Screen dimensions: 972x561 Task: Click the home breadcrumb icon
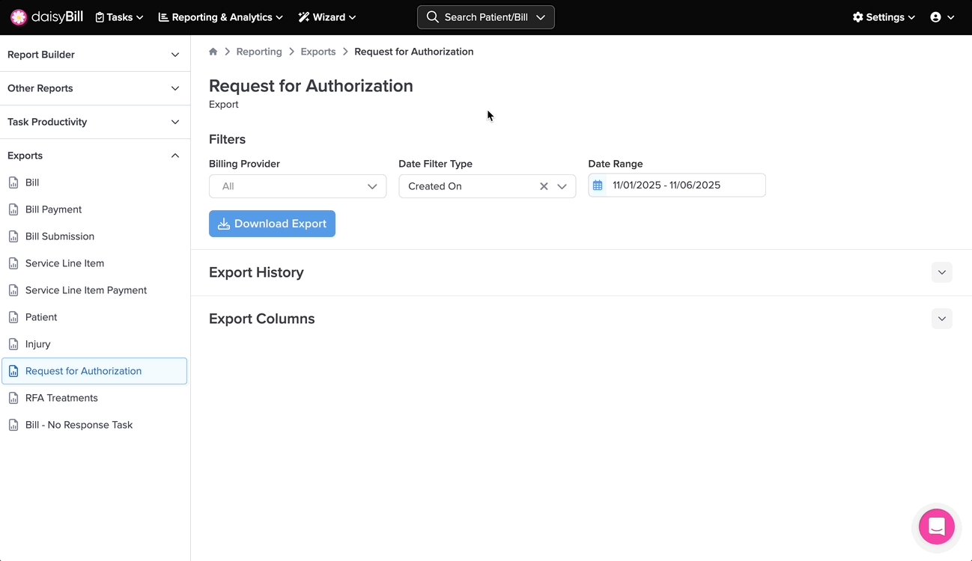[x=213, y=52]
